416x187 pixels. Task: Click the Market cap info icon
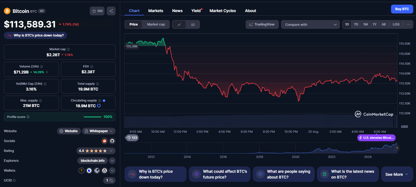68,49
